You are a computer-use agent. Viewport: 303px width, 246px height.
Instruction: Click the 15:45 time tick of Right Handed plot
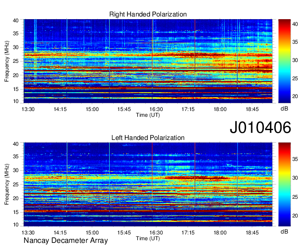point(124,109)
